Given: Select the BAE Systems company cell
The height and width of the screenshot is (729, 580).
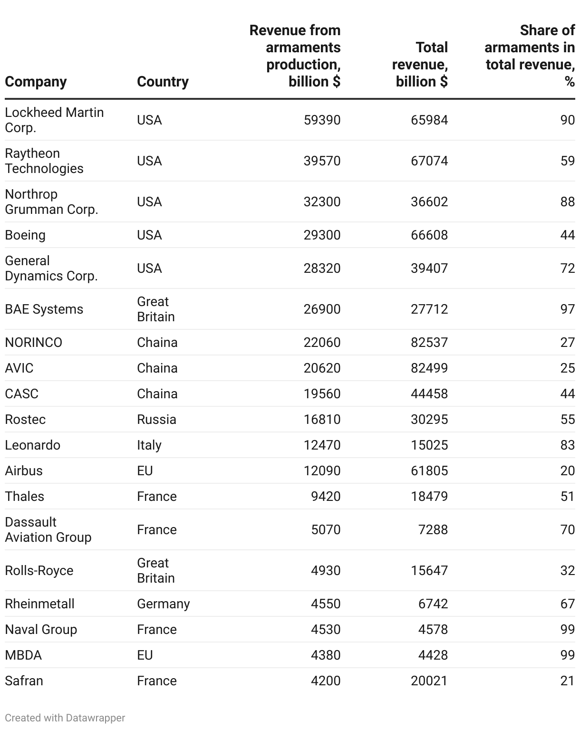Looking at the screenshot, I should coord(44,309).
